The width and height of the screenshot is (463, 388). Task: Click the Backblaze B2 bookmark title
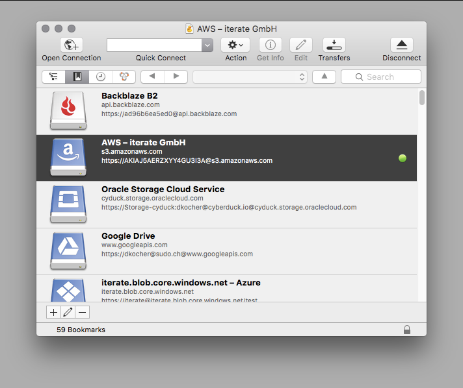coord(129,96)
